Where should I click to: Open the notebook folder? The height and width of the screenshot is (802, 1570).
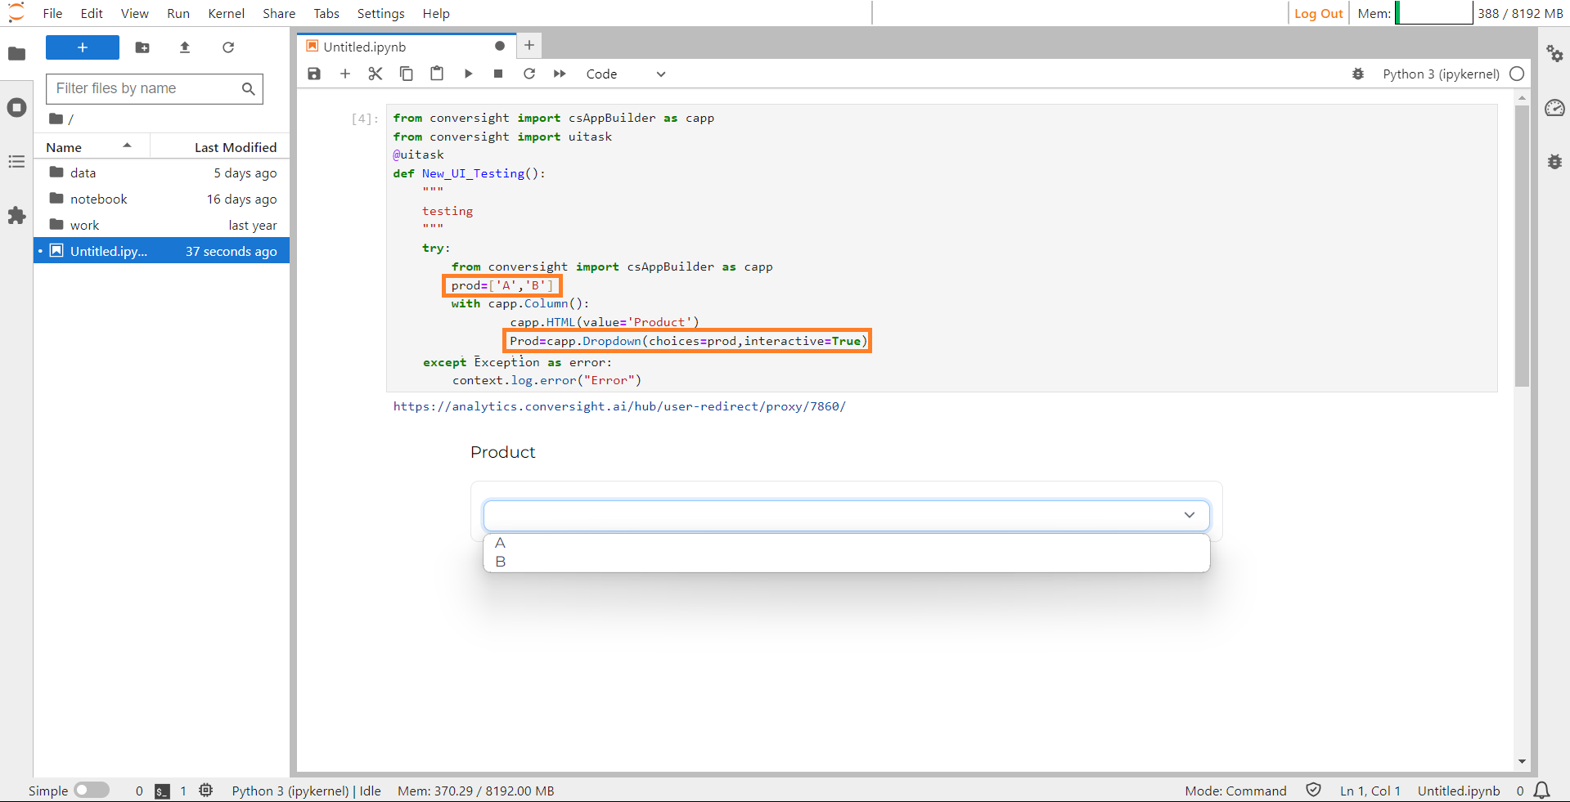click(162, 199)
